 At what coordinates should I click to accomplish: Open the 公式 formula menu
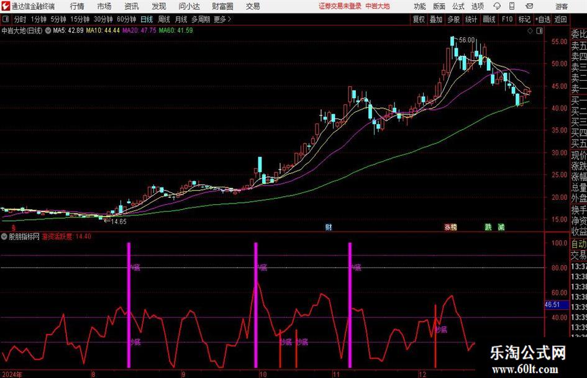[x=458, y=6]
